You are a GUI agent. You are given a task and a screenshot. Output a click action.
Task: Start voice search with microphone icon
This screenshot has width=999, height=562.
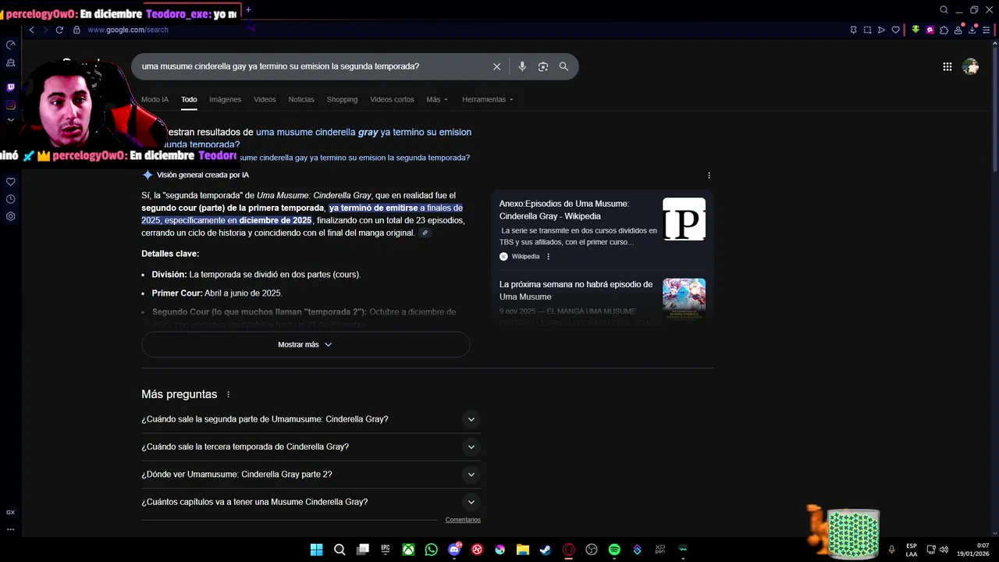click(522, 66)
